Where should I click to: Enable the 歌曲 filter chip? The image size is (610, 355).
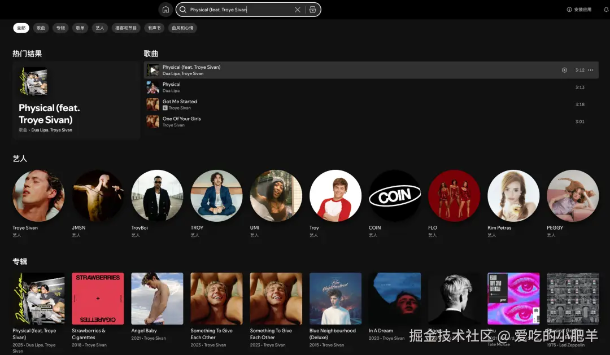pyautogui.click(x=40, y=27)
